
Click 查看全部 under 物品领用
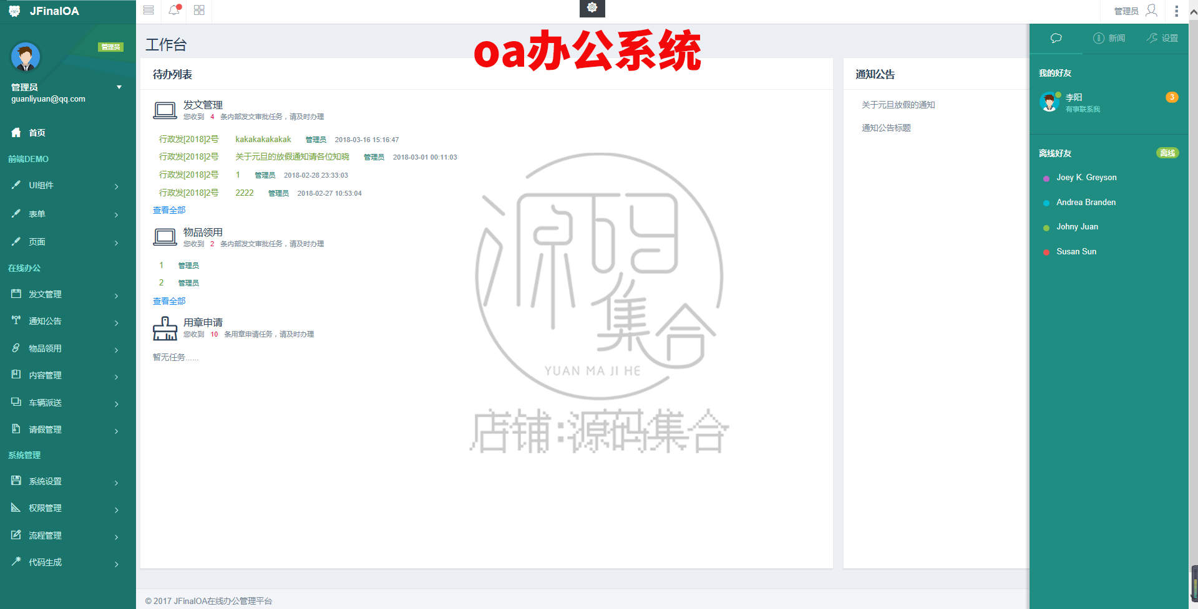(x=169, y=301)
